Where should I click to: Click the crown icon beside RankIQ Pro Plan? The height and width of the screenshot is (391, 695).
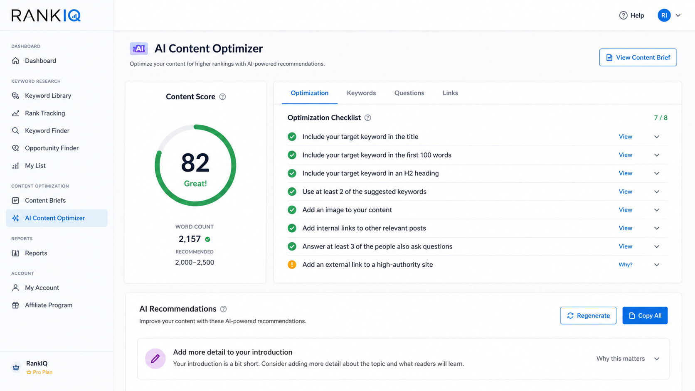(16, 367)
